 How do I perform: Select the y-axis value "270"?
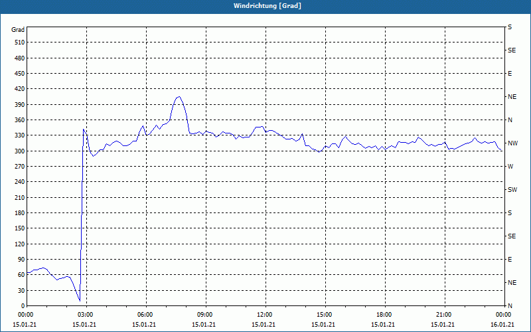[x=20, y=167]
